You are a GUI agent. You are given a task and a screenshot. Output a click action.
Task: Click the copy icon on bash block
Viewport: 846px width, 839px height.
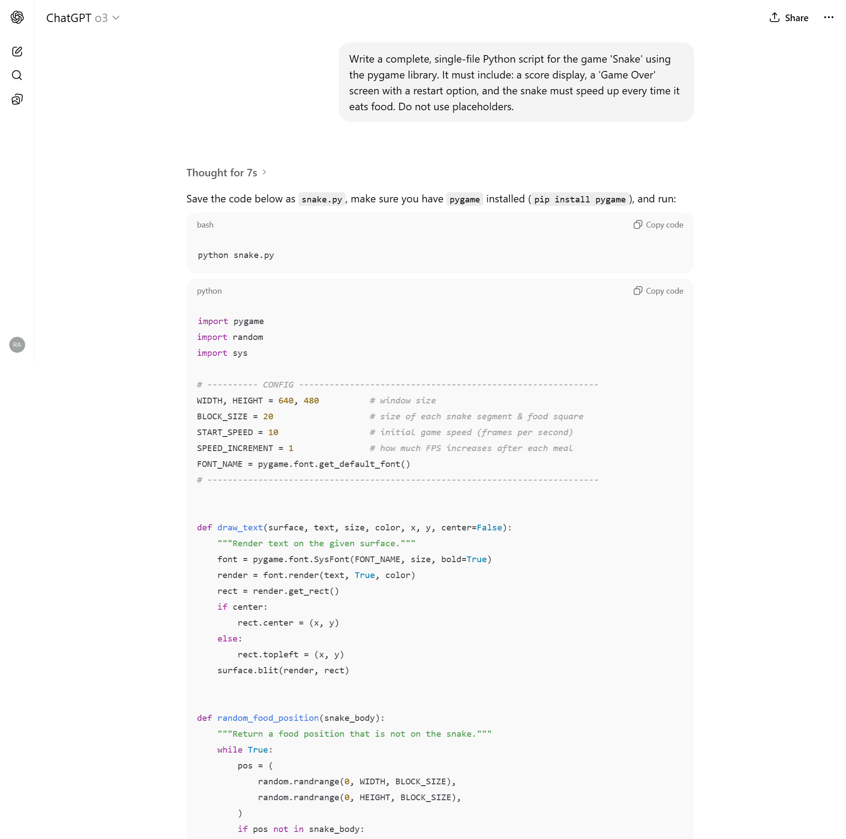[638, 225]
